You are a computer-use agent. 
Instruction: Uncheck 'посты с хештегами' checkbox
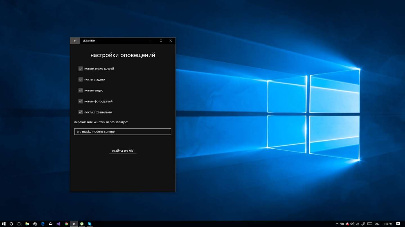point(80,112)
